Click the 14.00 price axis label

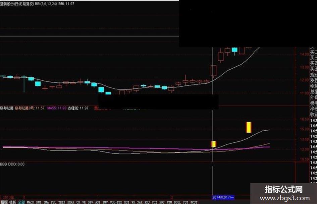305,54
